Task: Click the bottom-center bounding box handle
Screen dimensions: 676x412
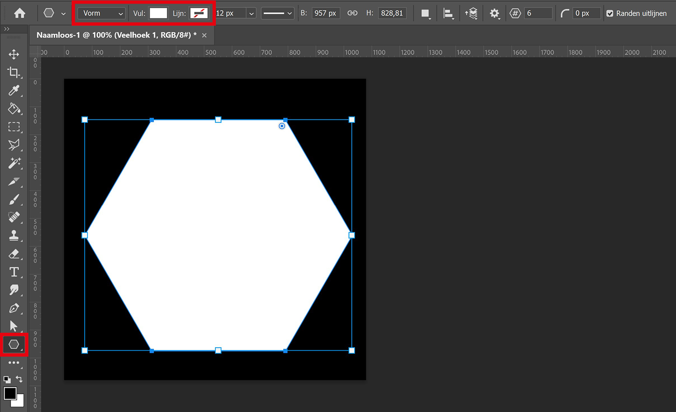Action: tap(218, 350)
